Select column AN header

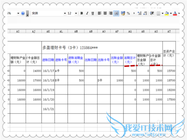coord(91,31)
